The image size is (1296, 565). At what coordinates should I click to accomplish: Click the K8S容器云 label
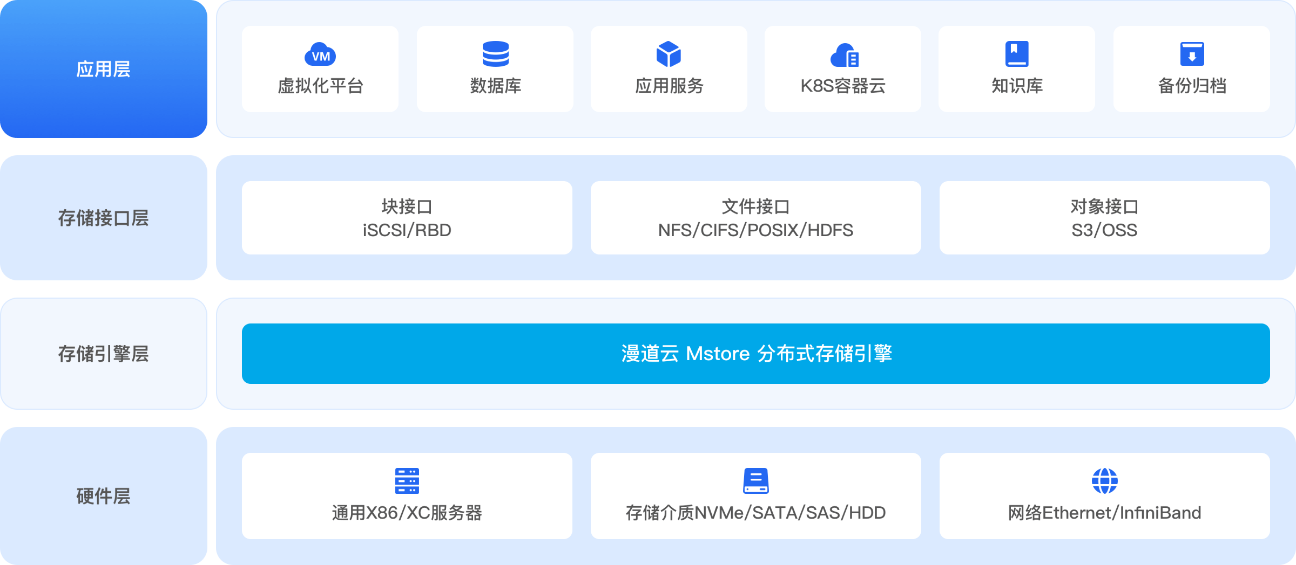(x=843, y=86)
